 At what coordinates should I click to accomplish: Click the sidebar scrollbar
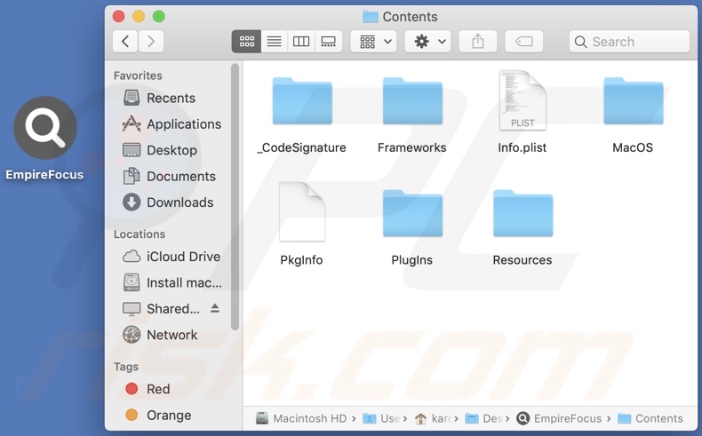click(x=235, y=197)
